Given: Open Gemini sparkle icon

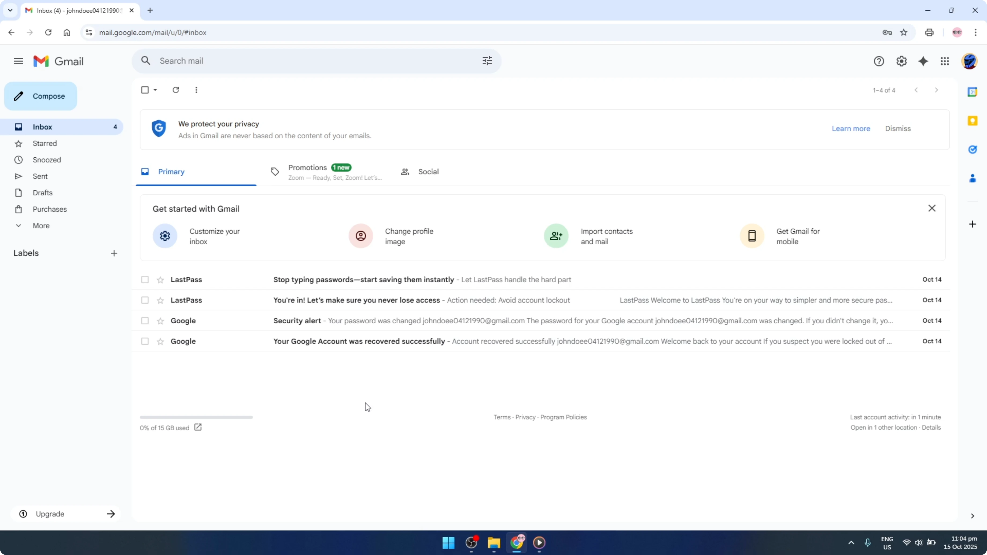Looking at the screenshot, I should 923,61.
